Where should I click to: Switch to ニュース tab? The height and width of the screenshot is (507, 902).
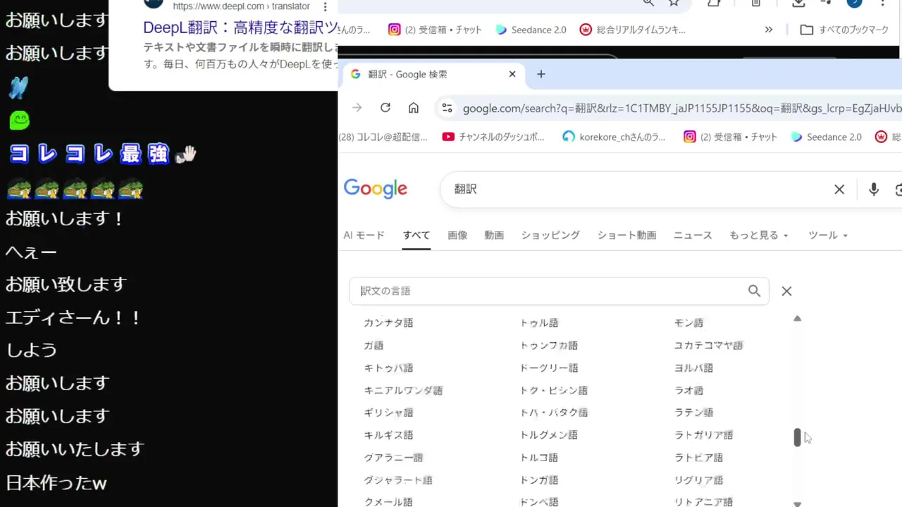[693, 235]
